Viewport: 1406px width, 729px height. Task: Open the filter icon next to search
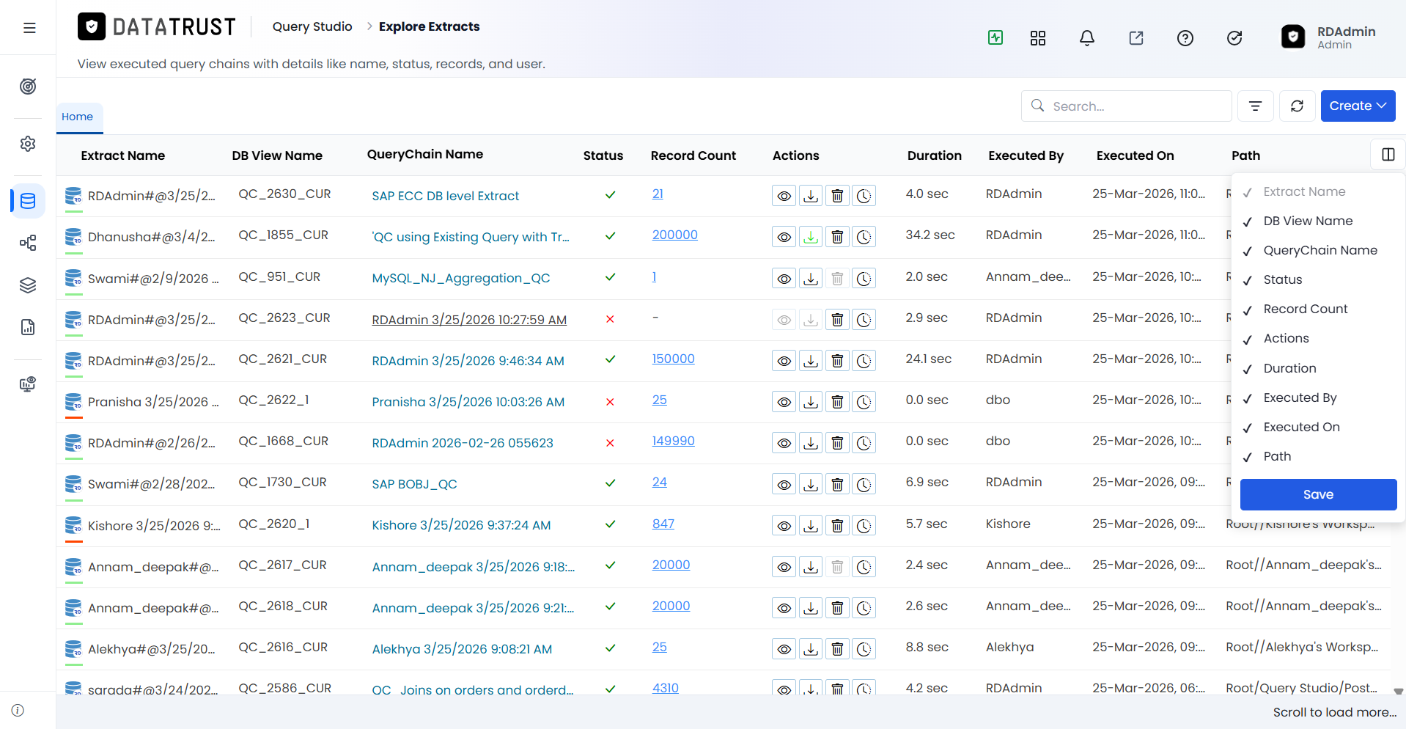1256,106
